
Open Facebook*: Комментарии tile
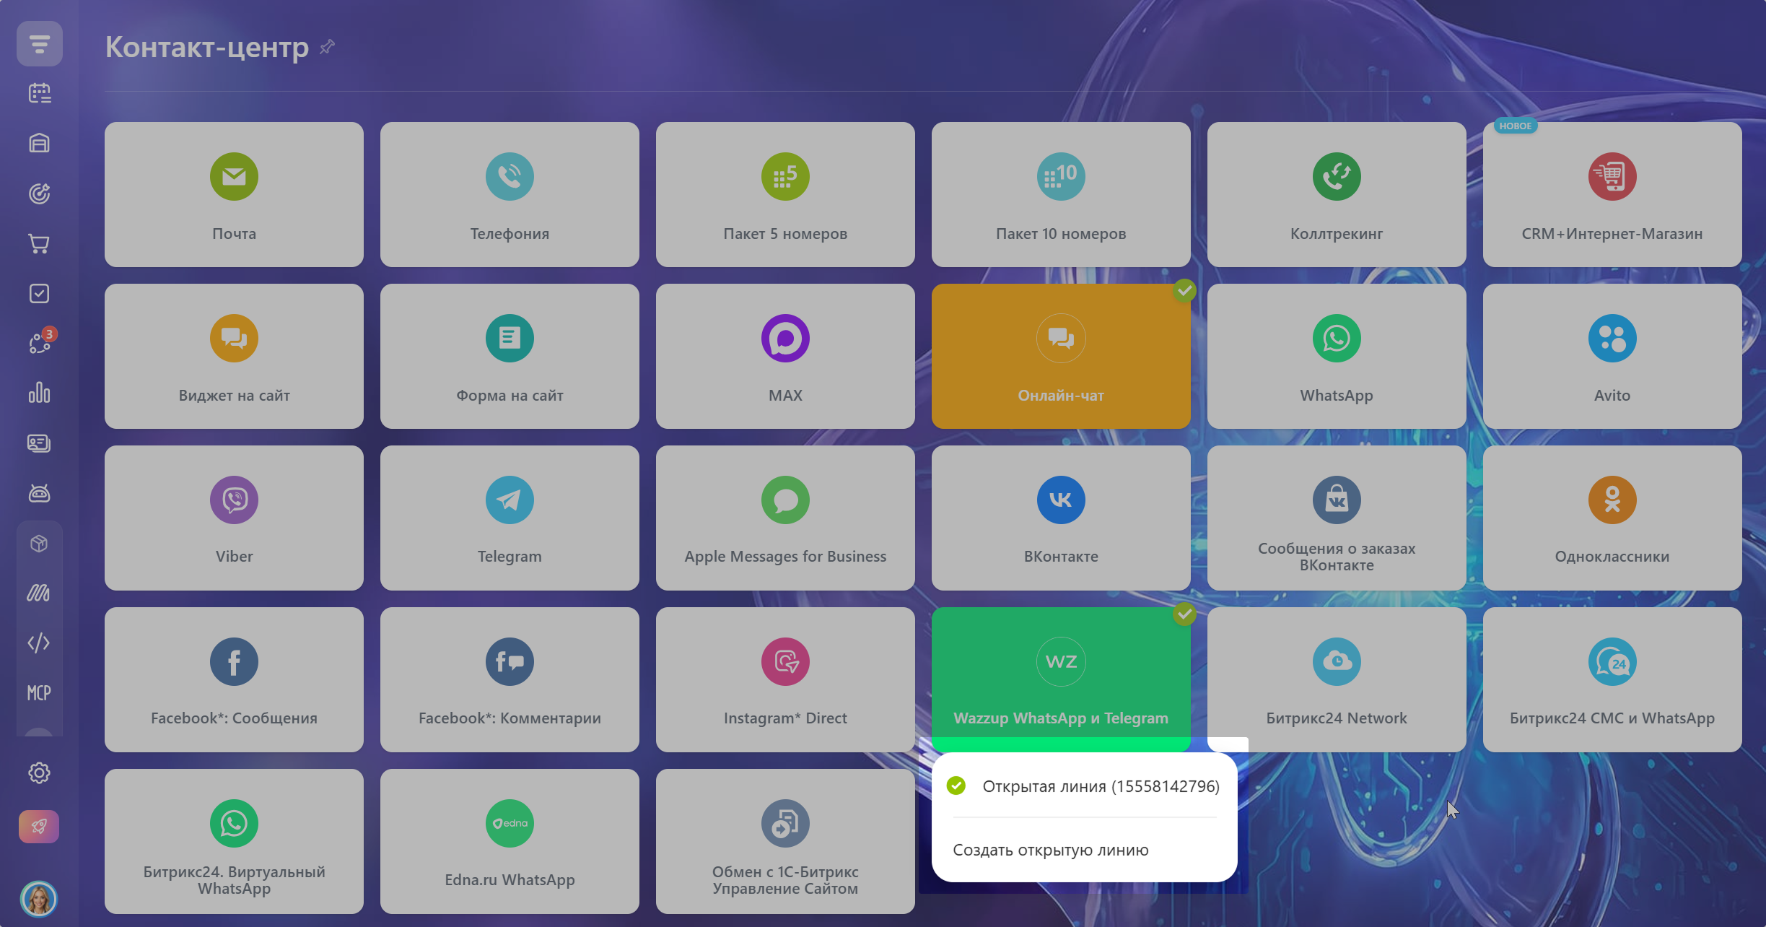pos(510,679)
